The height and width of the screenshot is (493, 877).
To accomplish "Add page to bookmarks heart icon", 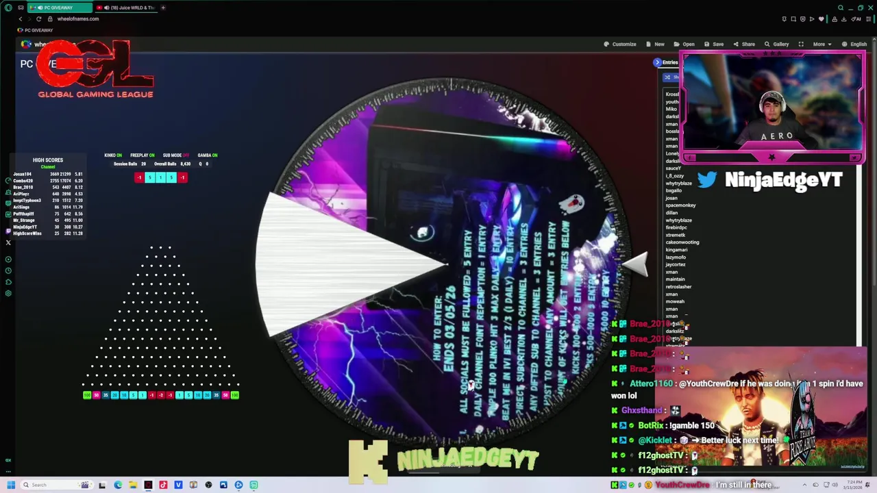I will [821, 18].
